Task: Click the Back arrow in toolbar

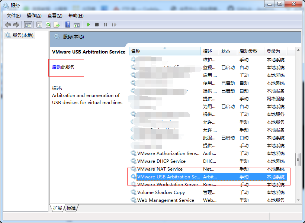Action: 8,25
